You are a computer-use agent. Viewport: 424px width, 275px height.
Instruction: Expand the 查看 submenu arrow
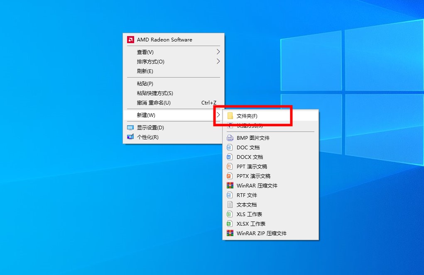(x=218, y=52)
